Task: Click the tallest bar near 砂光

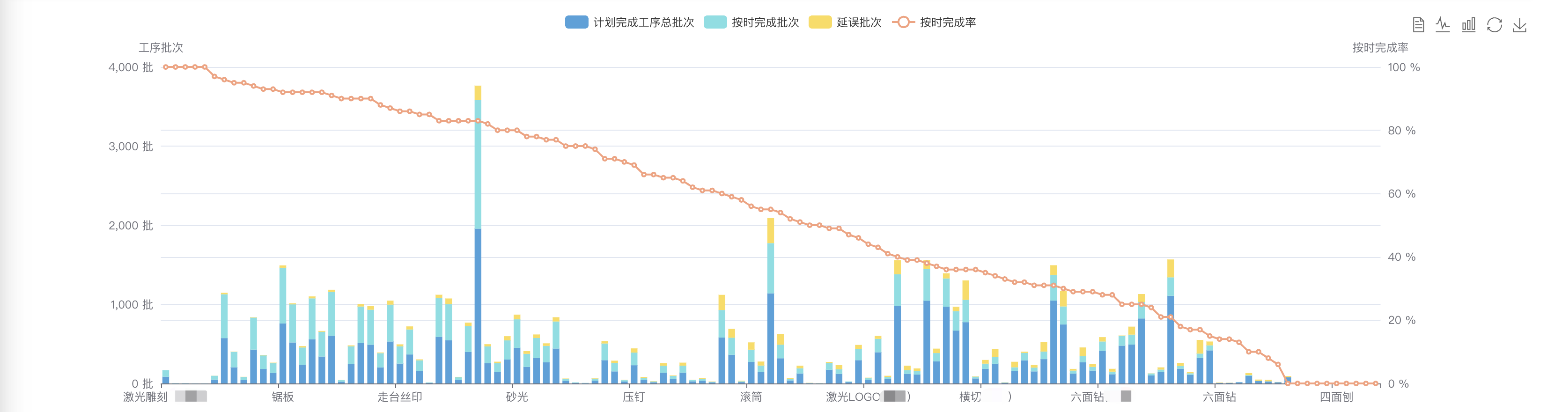Action: [x=478, y=234]
